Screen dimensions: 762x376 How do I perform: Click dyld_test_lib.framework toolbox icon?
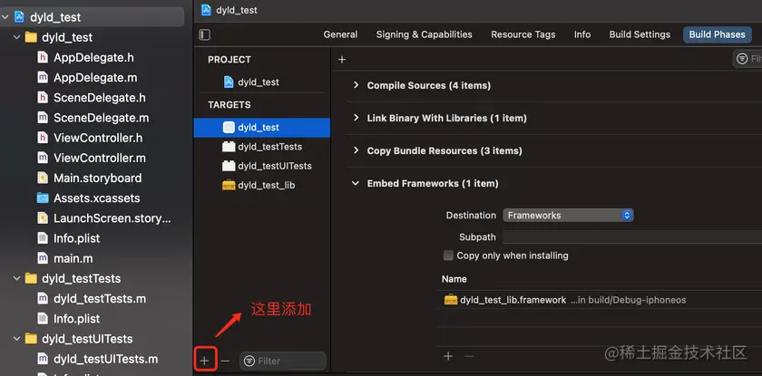[451, 300]
